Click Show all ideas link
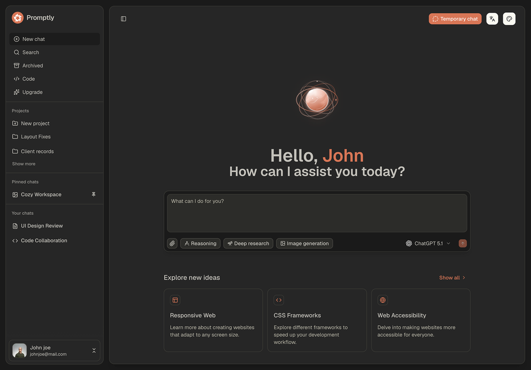This screenshot has height=370, width=531. (x=452, y=277)
